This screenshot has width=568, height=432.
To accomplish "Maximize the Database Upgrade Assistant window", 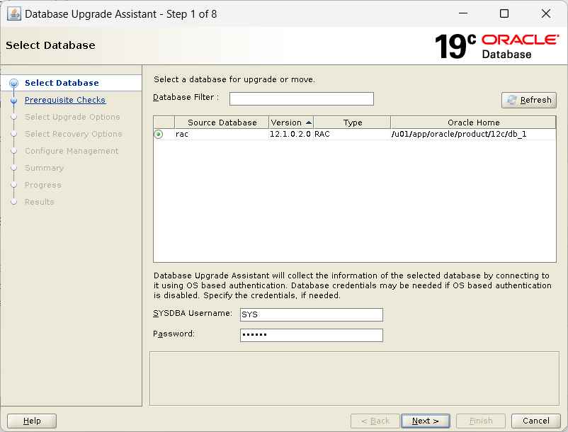I will pos(504,13).
